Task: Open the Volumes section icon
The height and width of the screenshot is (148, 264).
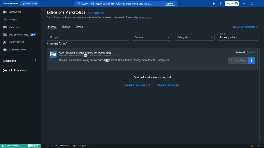Action: pyautogui.click(x=5, y=27)
